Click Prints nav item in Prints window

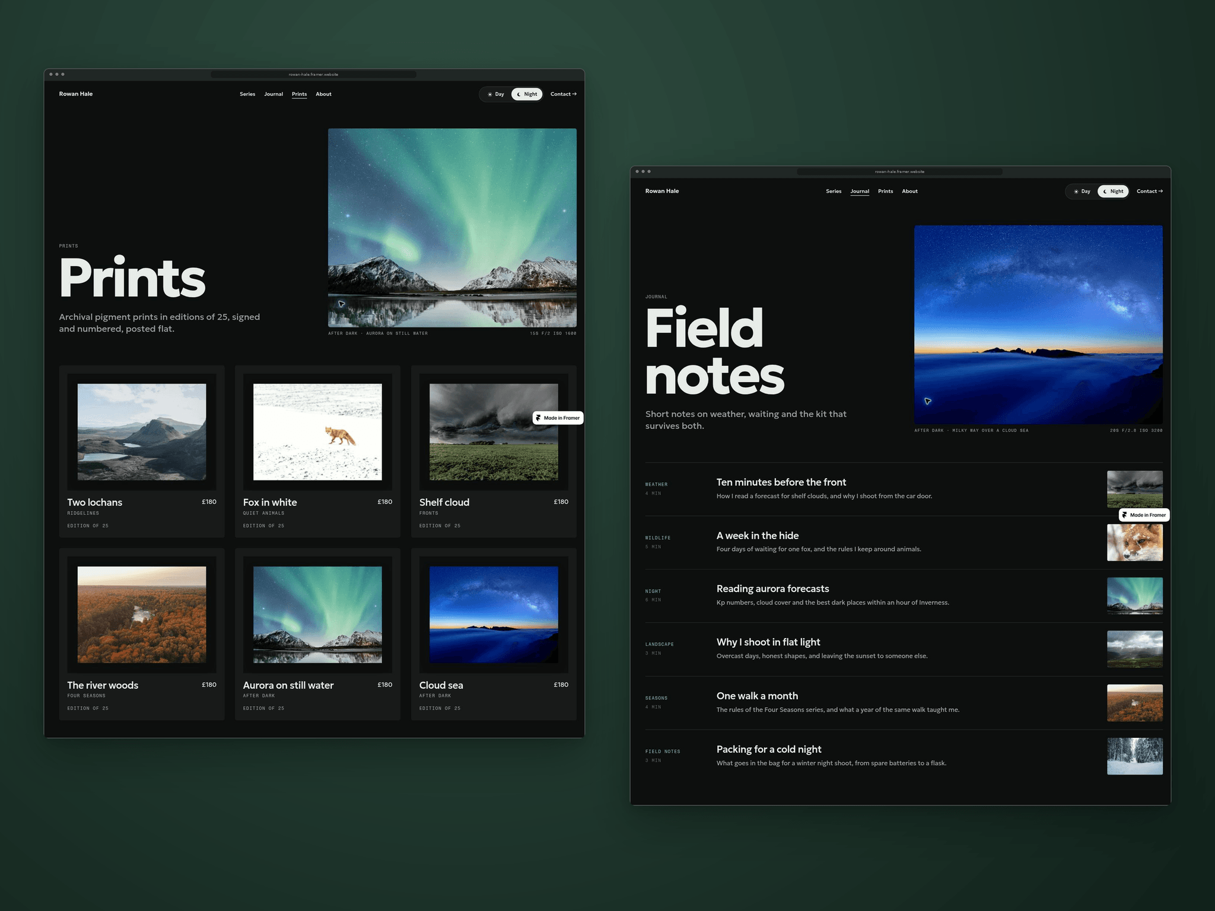tap(300, 94)
